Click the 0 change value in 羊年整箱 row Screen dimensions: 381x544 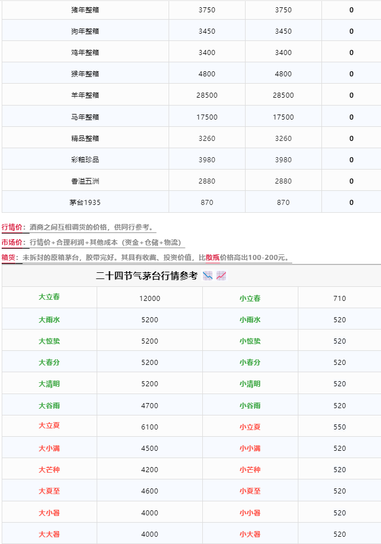(x=351, y=95)
